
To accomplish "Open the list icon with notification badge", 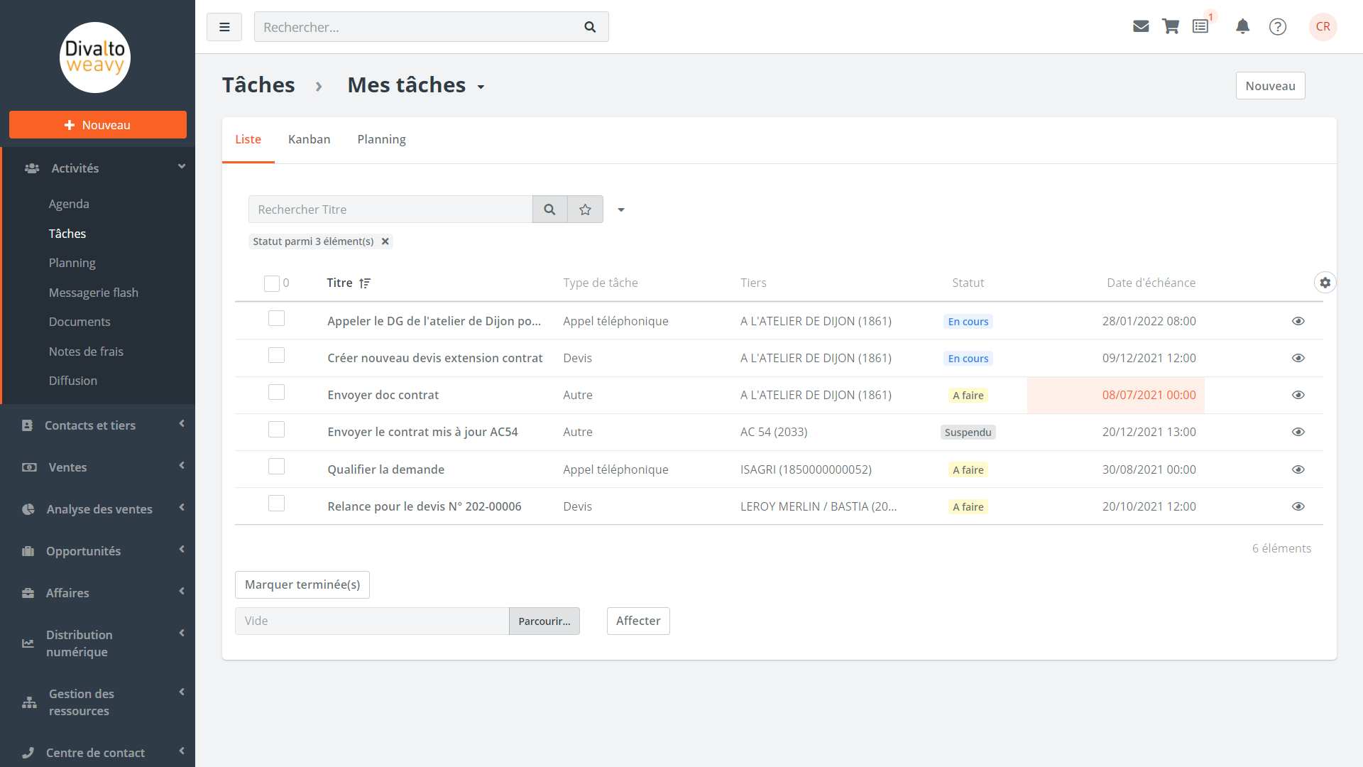I will point(1200,26).
